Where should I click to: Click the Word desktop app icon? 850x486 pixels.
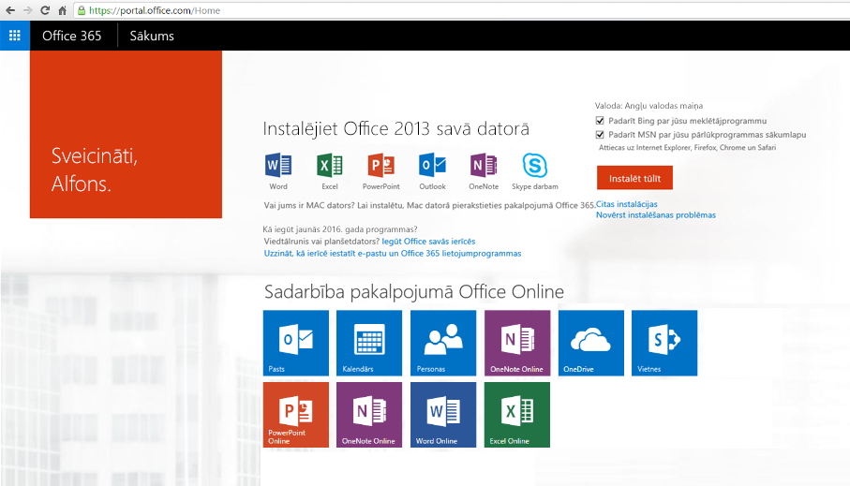point(278,165)
